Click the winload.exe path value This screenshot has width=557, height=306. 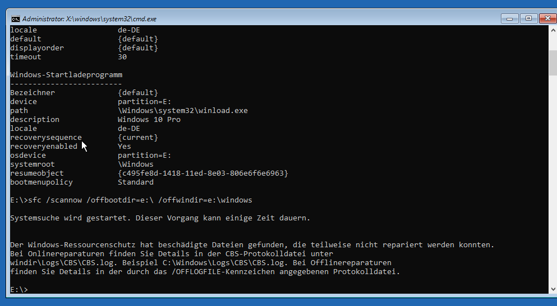coord(182,110)
